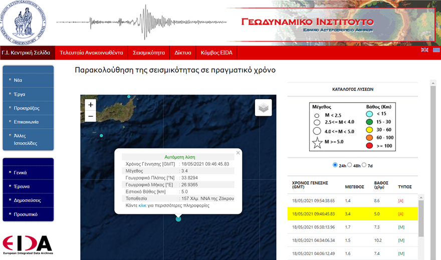The image size is (441, 260).
Task: Switch language to Greek via Greek flag
Action: tap(436, 50)
